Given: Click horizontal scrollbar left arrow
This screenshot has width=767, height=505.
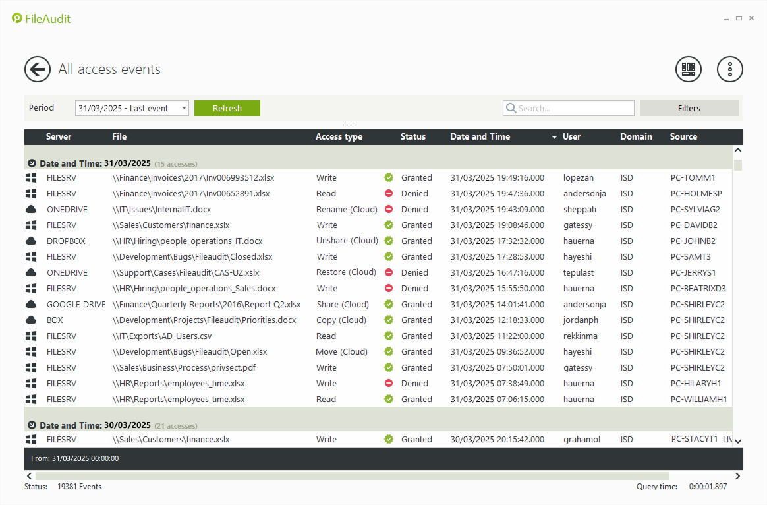Looking at the screenshot, I should click(x=30, y=475).
